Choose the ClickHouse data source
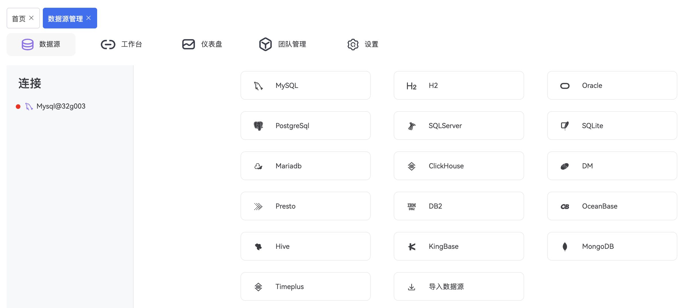The image size is (692, 308). [459, 166]
